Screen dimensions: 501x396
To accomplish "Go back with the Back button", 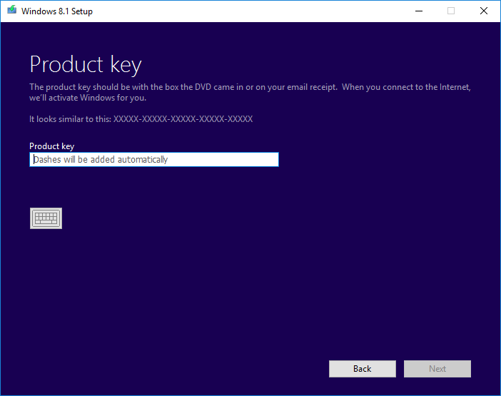I will 363,369.
